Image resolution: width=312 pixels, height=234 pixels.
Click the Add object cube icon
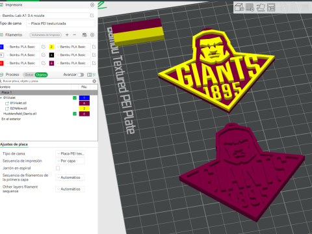(x=239, y=8)
